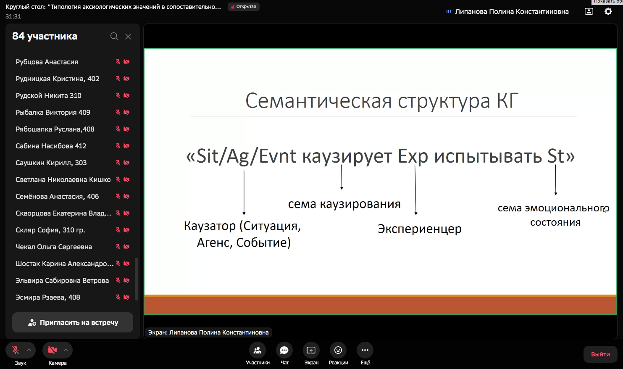
Task: Click muted mic icon for Саушкин Кирилл, 303
Action: (118, 163)
